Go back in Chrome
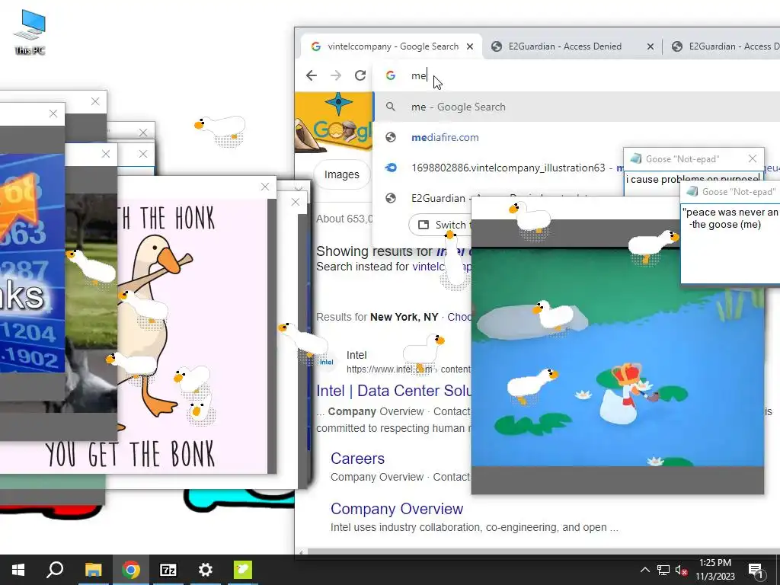The image size is (780, 585). tap(312, 75)
